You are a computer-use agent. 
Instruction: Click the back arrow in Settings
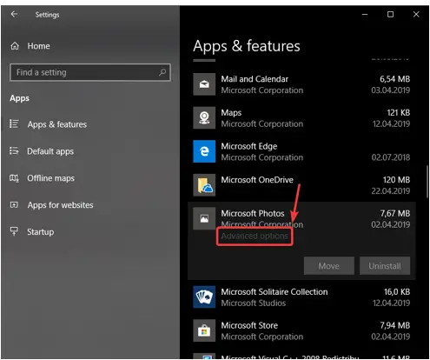coord(14,14)
